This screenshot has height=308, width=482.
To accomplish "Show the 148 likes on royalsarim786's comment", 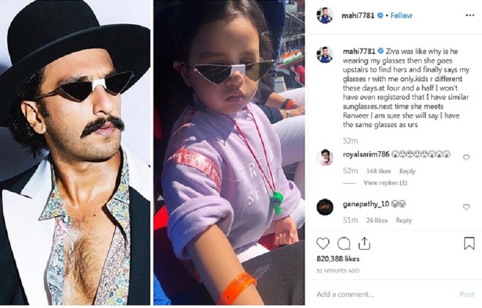I will 378,171.
